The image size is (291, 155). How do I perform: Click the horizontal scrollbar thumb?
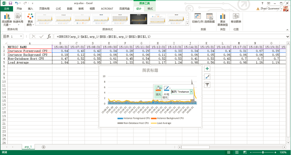pyautogui.click(x=195, y=147)
